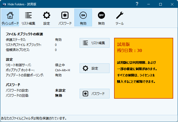The height and width of the screenshot is (122, 178).
Task: Disable protection with the OFF 無効 icon
Action: (x=101, y=18)
